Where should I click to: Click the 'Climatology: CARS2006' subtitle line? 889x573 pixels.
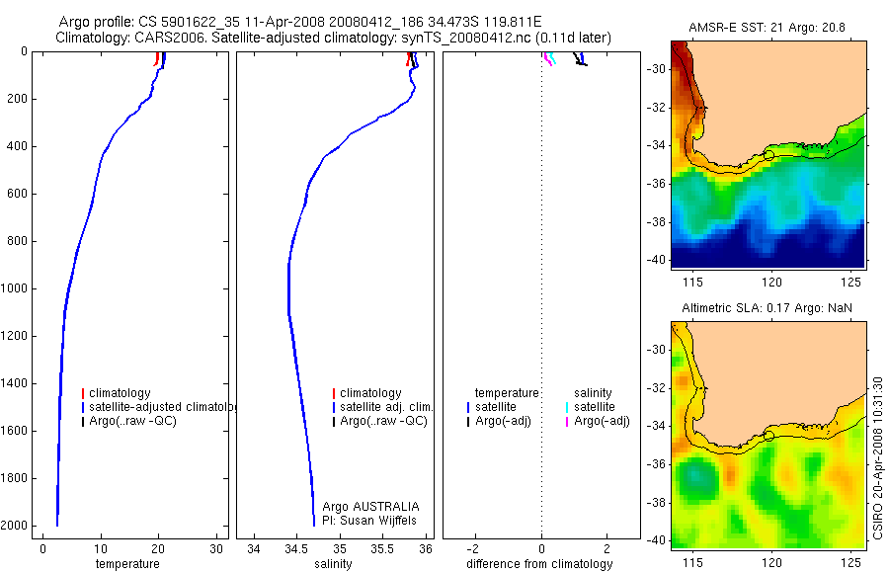pos(334,38)
